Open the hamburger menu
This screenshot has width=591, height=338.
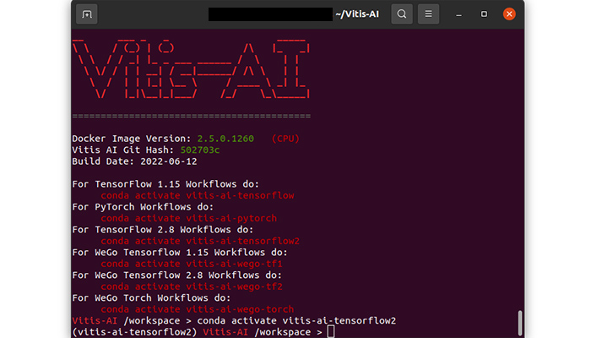(x=428, y=14)
